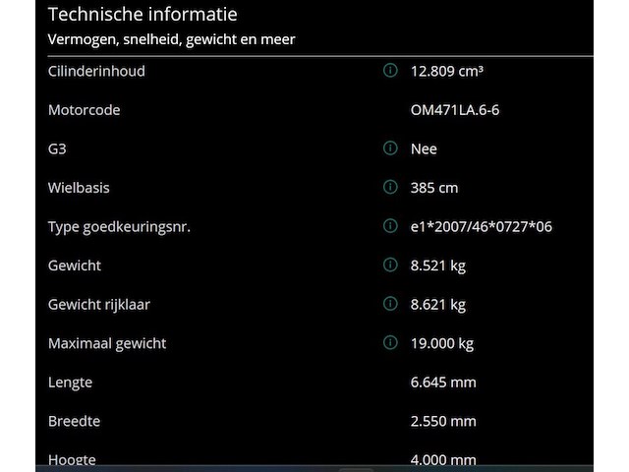This screenshot has height=472, width=629.
Task: Click the Lengte label
Action: (70, 383)
